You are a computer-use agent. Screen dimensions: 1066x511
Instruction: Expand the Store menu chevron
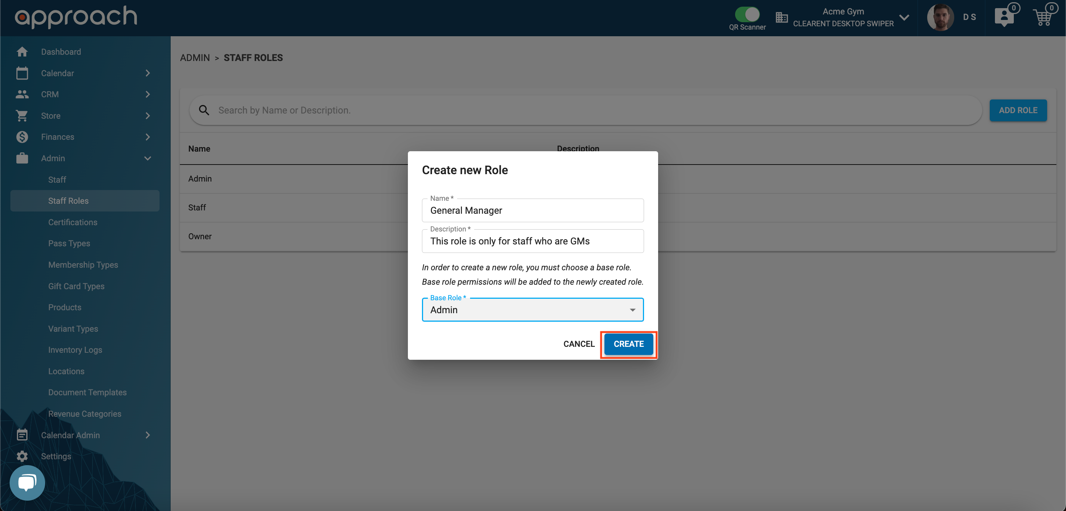148,116
